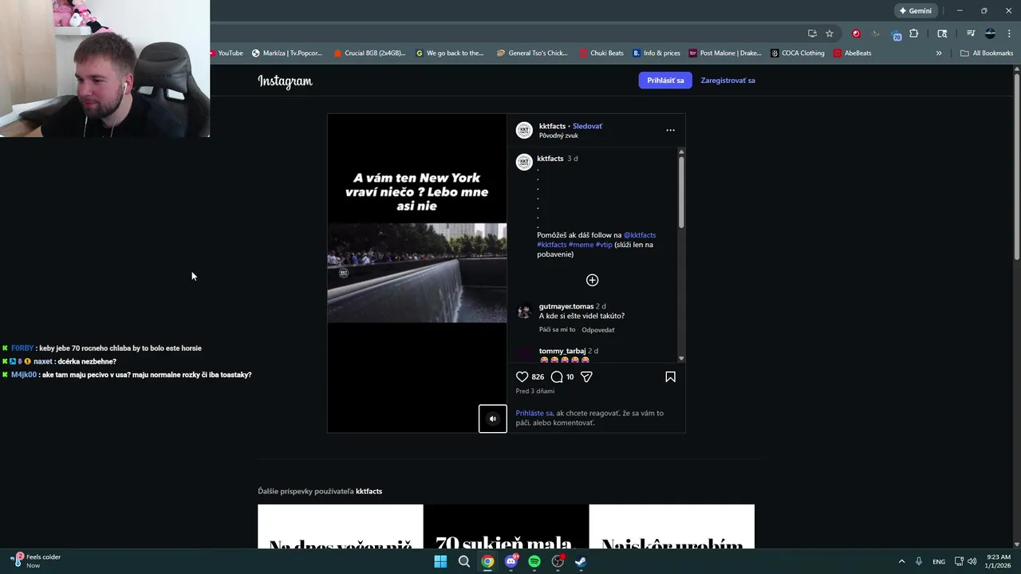Open the OBS icon on the taskbar
The height and width of the screenshot is (574, 1021).
[x=558, y=561]
